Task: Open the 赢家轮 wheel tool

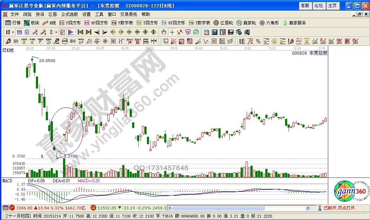Action: click(x=246, y=23)
